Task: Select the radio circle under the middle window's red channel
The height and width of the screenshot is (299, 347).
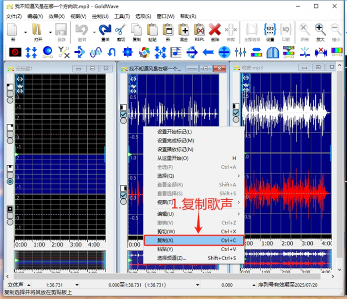Action: coord(123,202)
